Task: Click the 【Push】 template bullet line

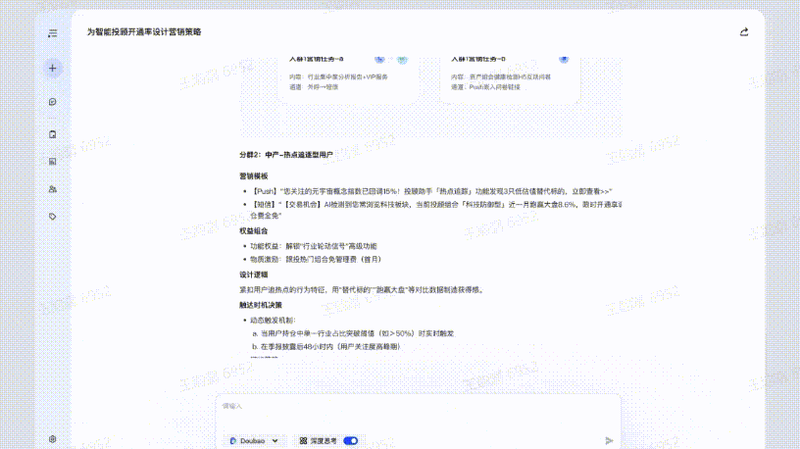Action: coord(430,191)
